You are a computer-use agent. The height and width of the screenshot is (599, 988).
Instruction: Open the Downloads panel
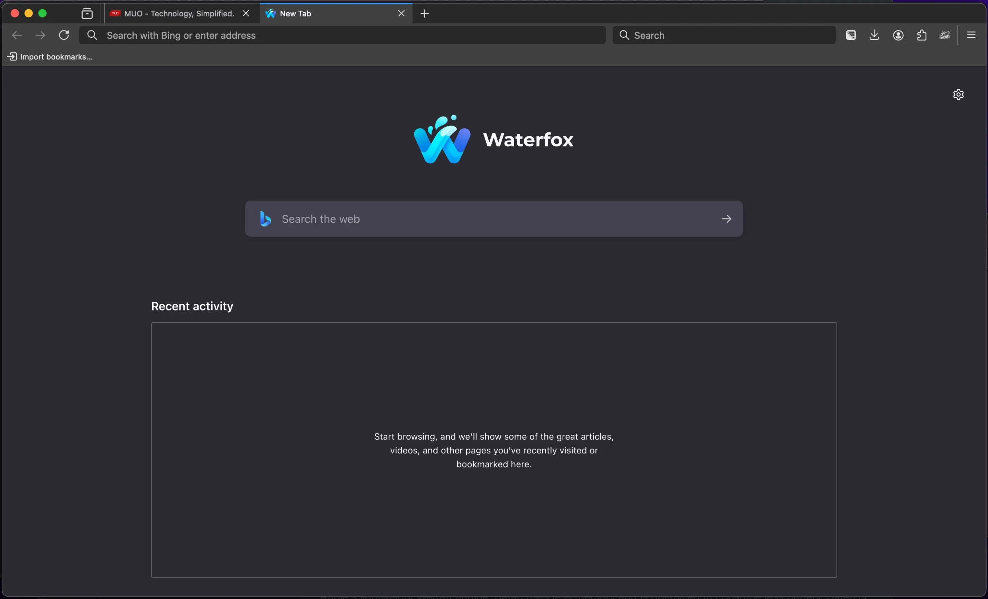tap(874, 35)
